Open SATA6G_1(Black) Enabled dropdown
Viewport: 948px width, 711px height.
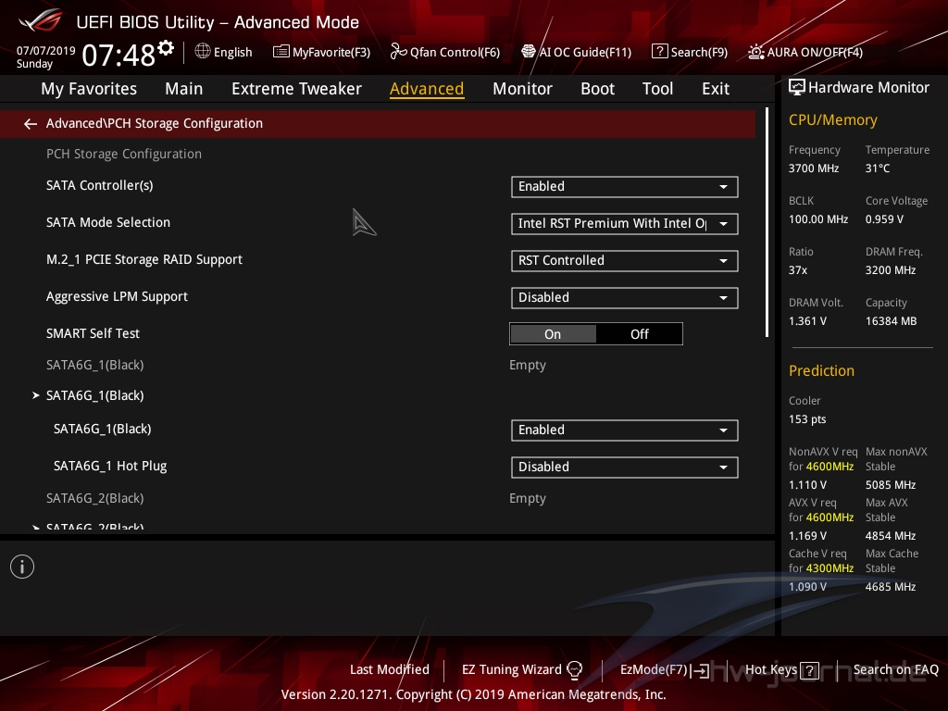point(625,430)
